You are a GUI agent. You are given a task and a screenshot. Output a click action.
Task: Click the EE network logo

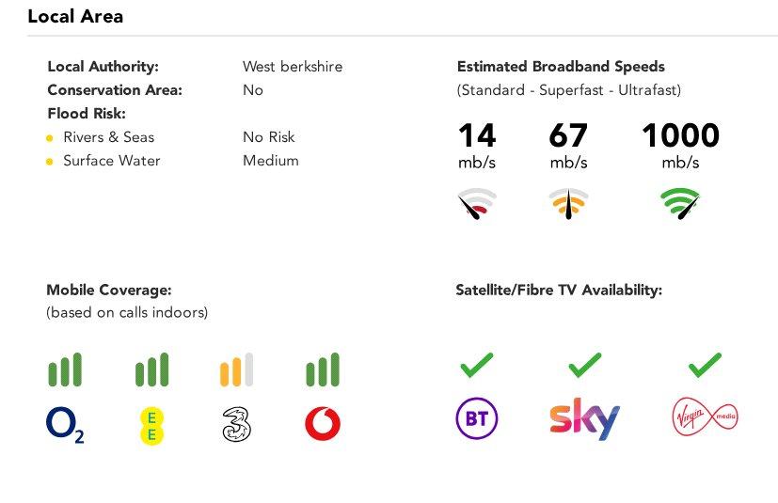tap(151, 426)
